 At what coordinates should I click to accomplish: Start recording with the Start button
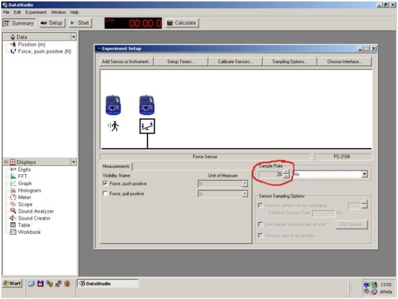80,23
